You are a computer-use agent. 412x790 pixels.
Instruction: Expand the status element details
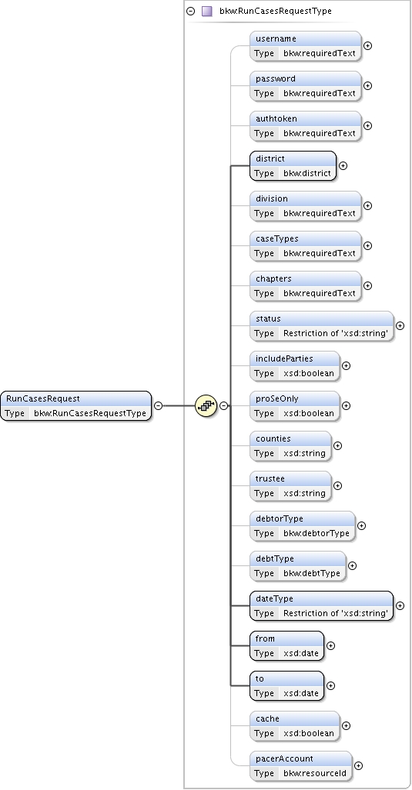(x=400, y=325)
